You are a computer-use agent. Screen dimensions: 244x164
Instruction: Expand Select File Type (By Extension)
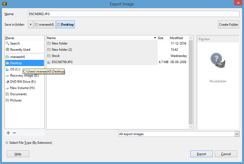coord(7,143)
